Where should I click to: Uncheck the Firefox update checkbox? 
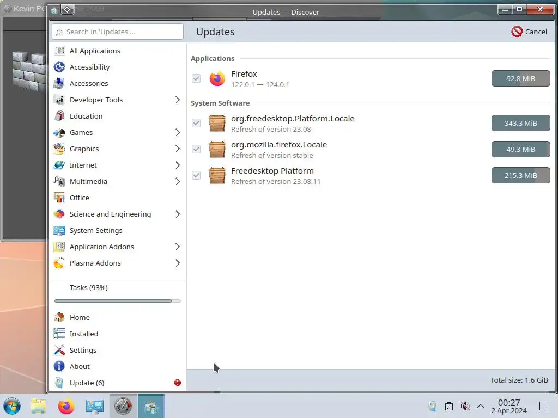(196, 78)
